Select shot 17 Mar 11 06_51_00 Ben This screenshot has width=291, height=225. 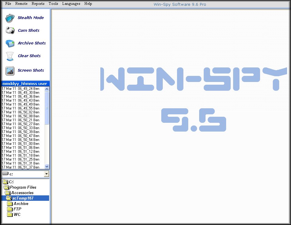click(23, 144)
